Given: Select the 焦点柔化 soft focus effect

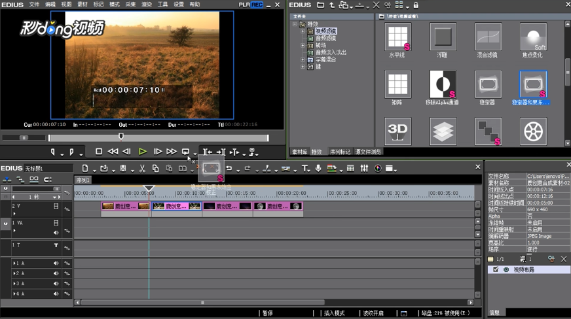Looking at the screenshot, I should click(x=533, y=37).
